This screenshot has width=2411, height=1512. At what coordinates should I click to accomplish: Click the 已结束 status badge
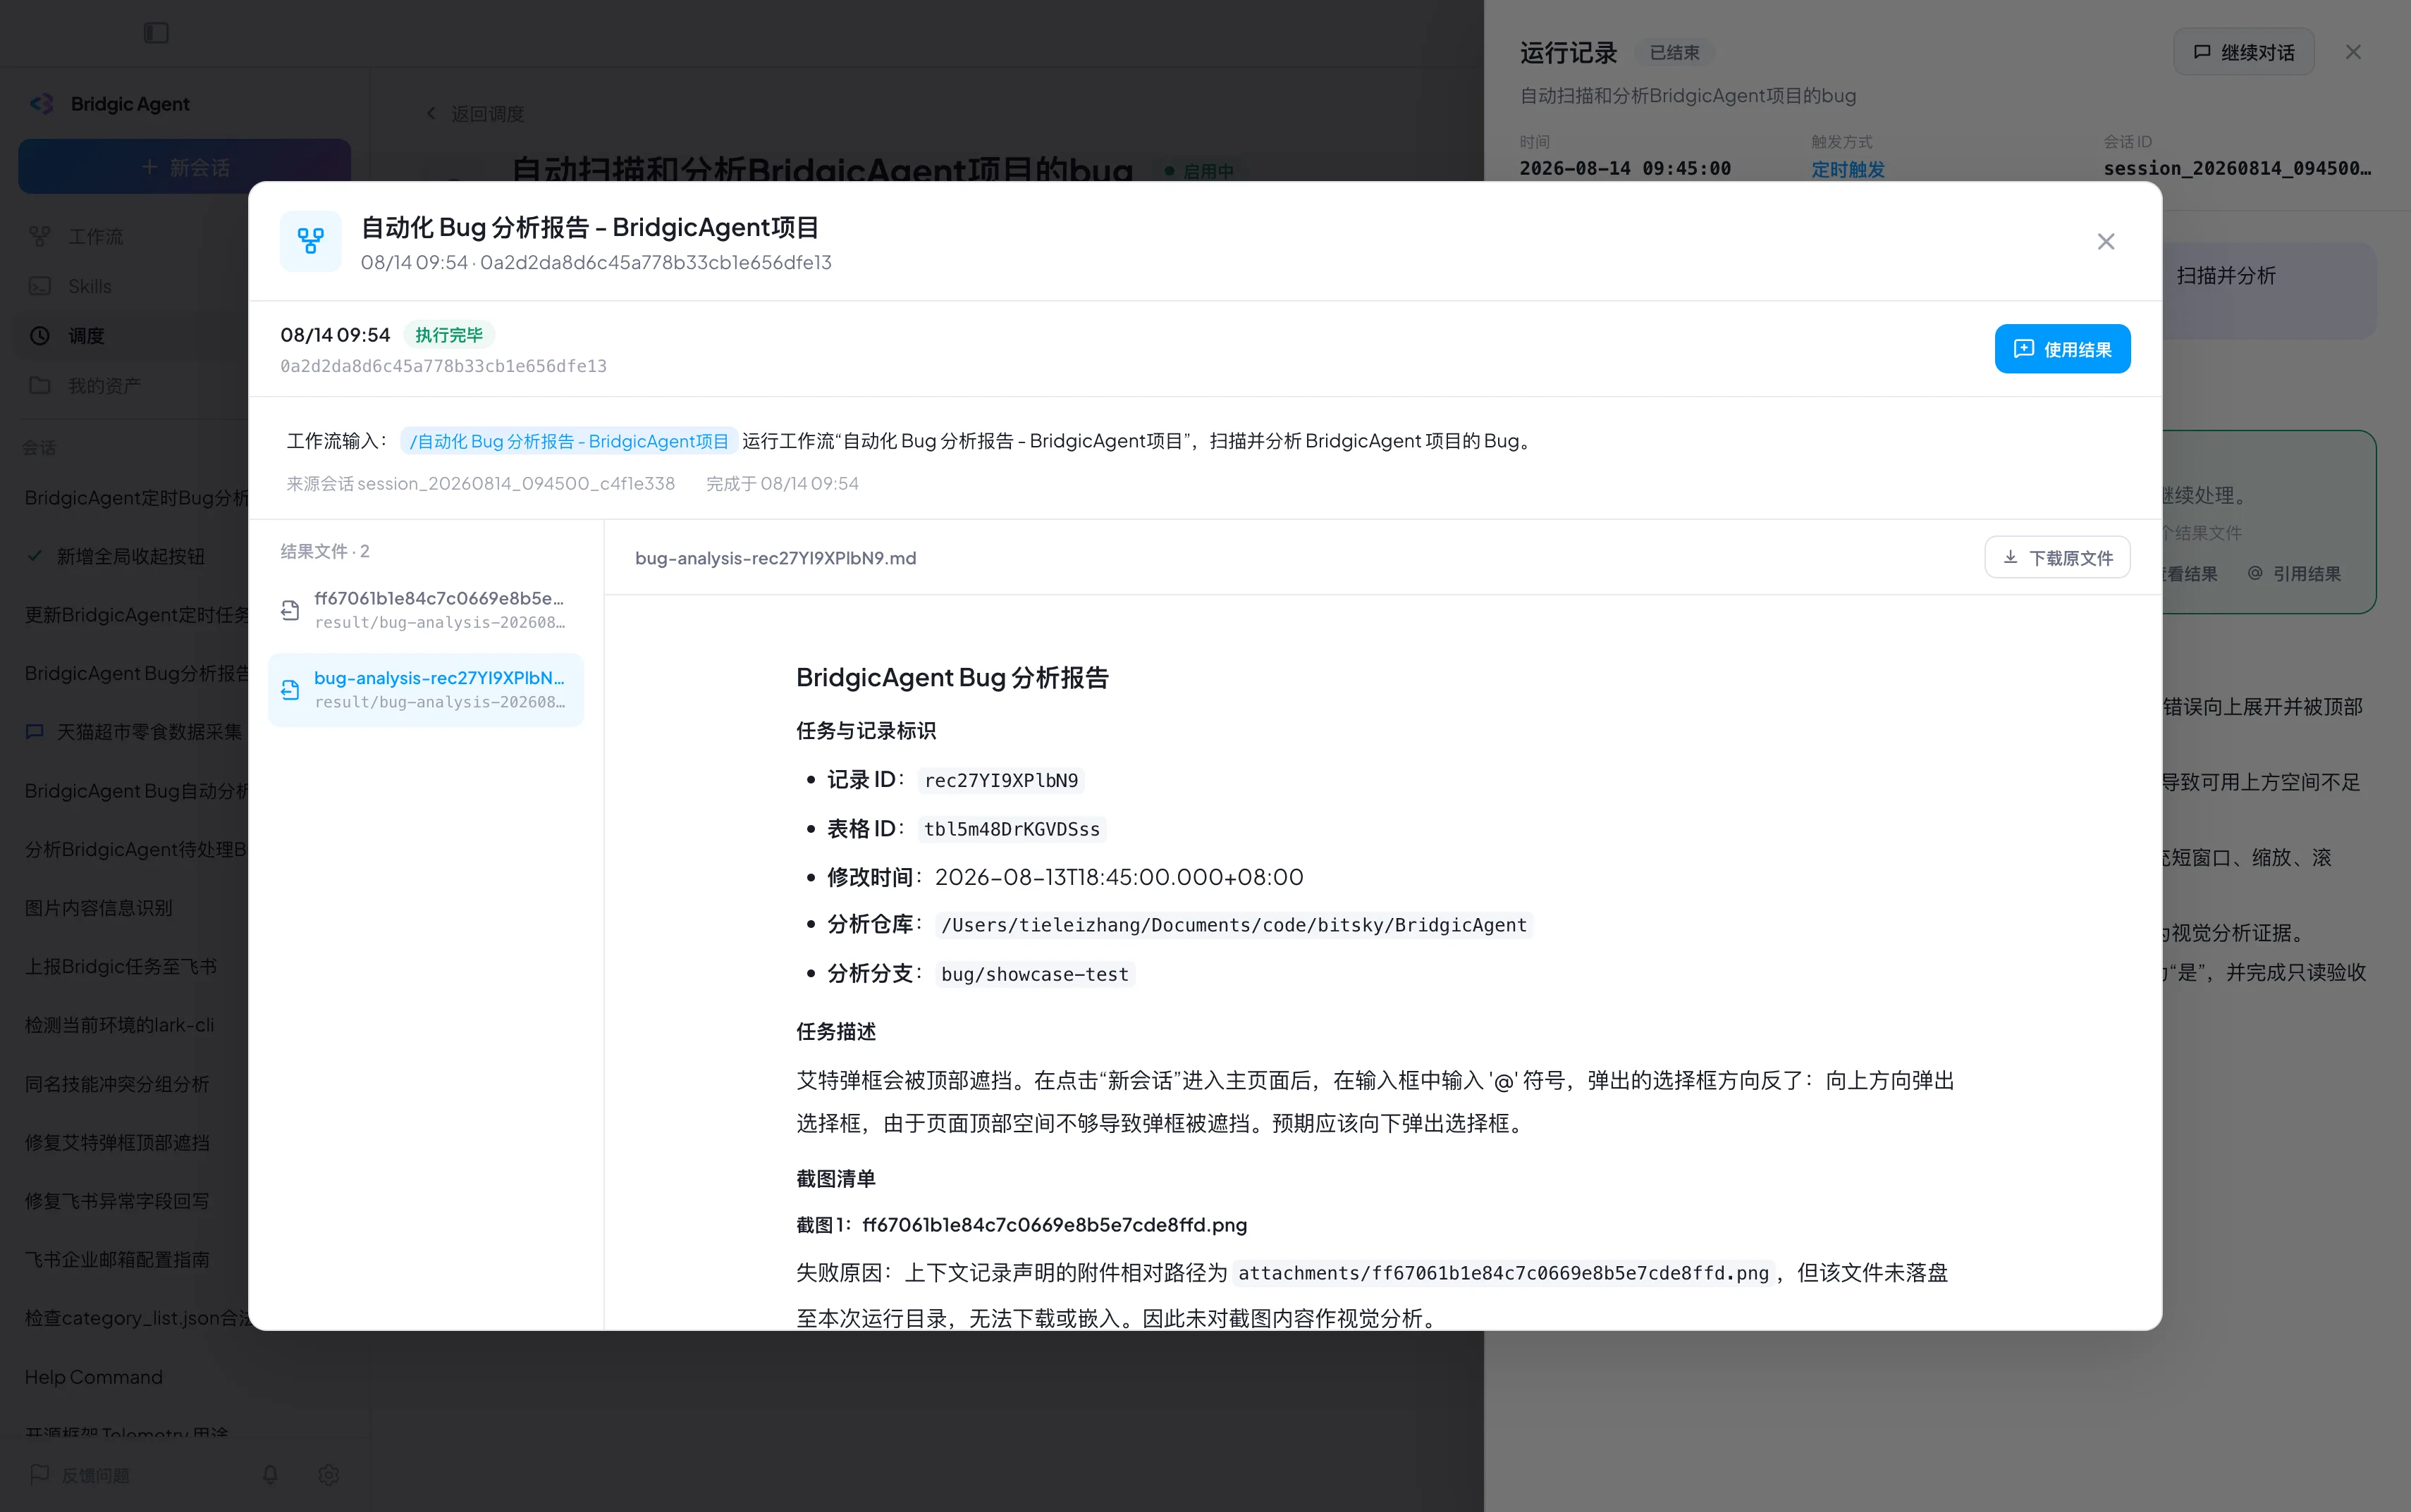[x=1674, y=53]
